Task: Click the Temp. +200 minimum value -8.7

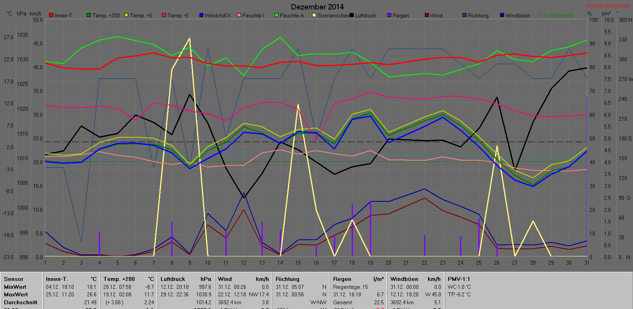Action: click(x=150, y=287)
